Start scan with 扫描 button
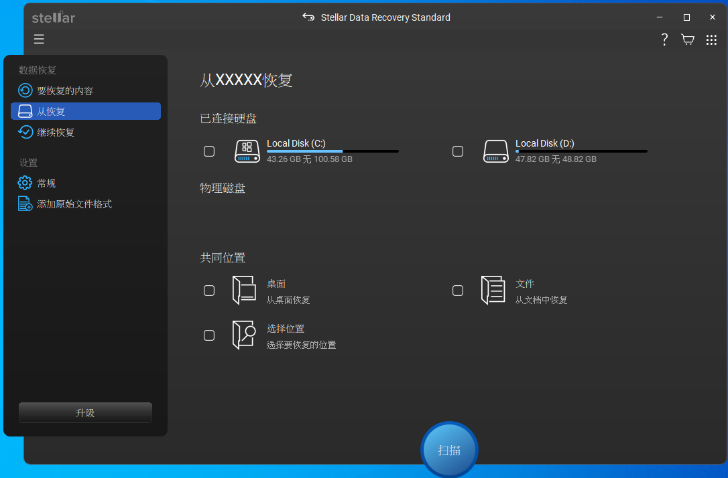Viewport: 728px width, 478px height. [449, 450]
